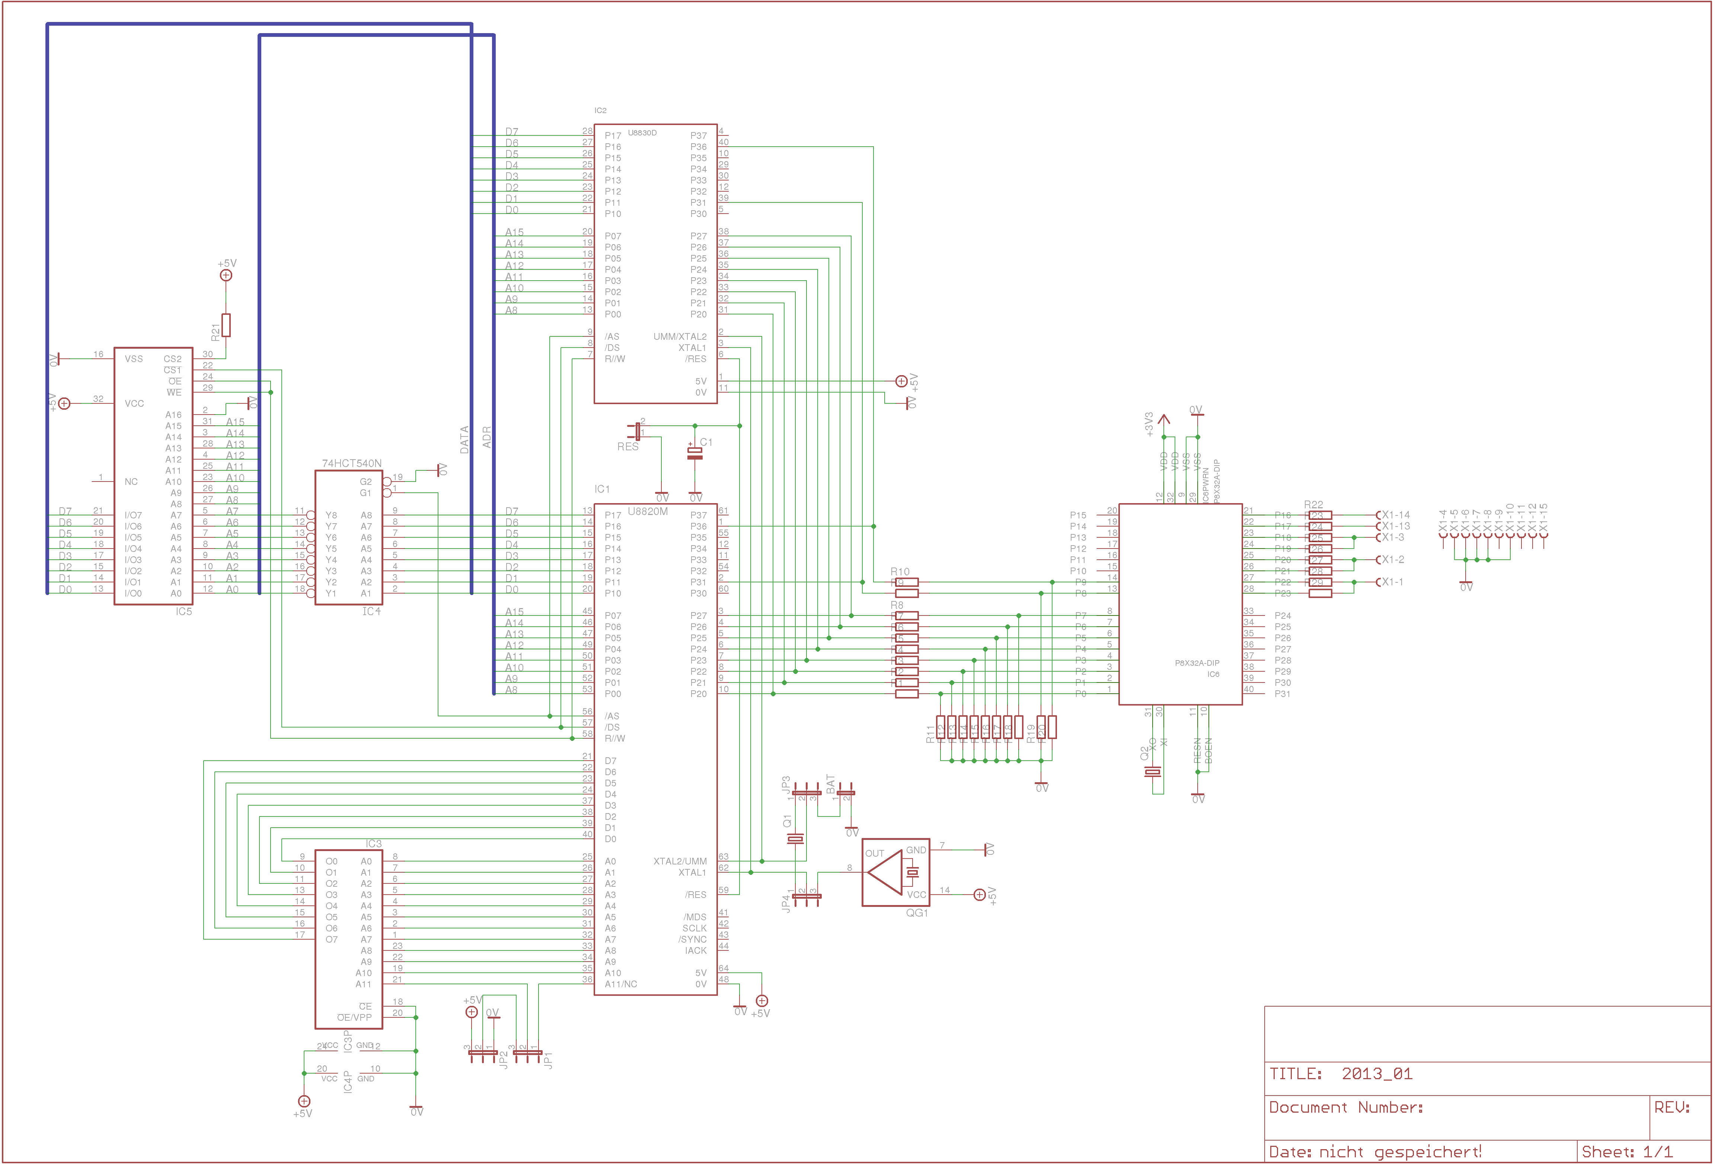Select the Q2 crystal below IC6

(1152, 771)
